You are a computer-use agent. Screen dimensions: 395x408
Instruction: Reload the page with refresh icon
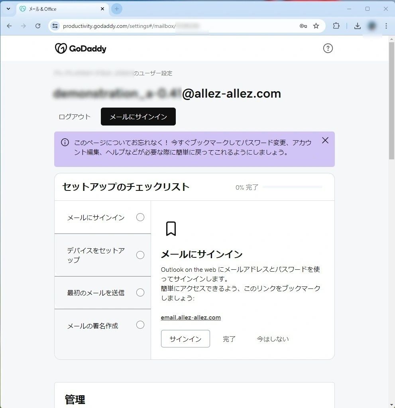(38, 26)
